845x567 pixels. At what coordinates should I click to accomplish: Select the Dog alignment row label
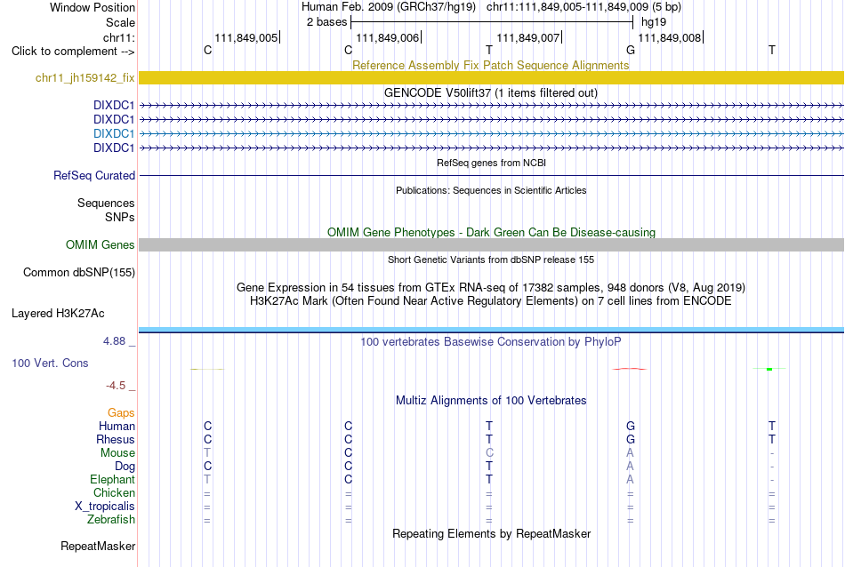pos(125,467)
